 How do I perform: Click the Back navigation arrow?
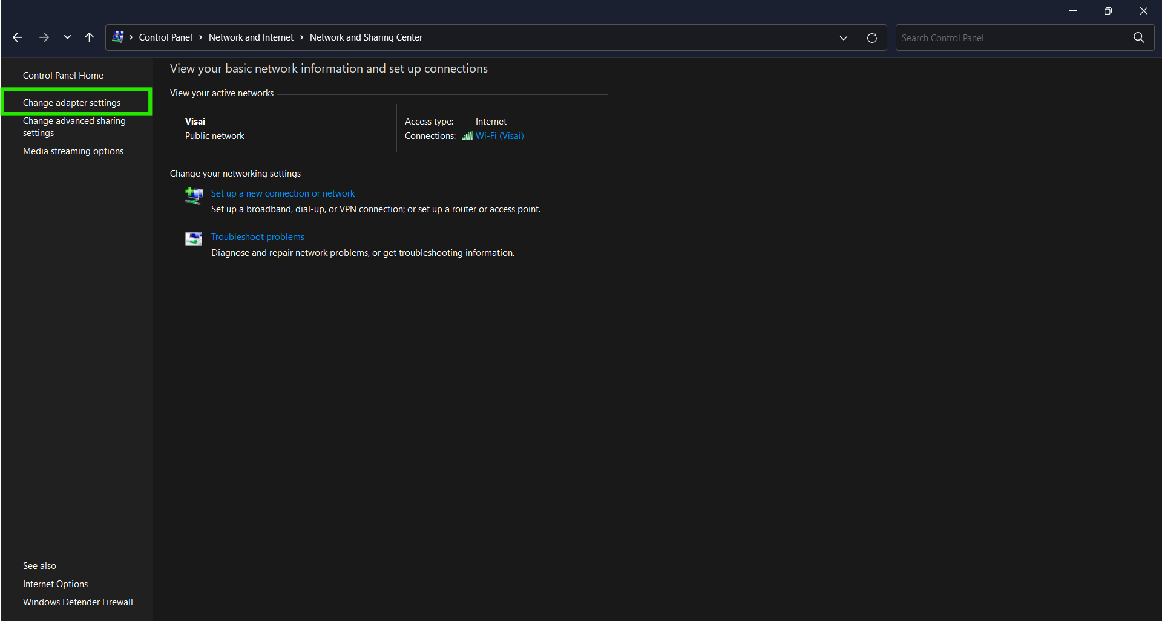click(x=18, y=37)
